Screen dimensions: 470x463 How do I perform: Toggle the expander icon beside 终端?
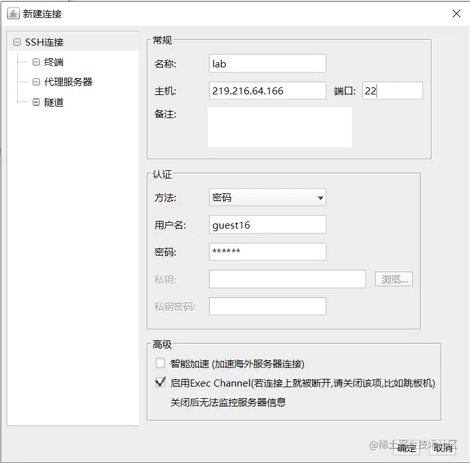tap(36, 62)
